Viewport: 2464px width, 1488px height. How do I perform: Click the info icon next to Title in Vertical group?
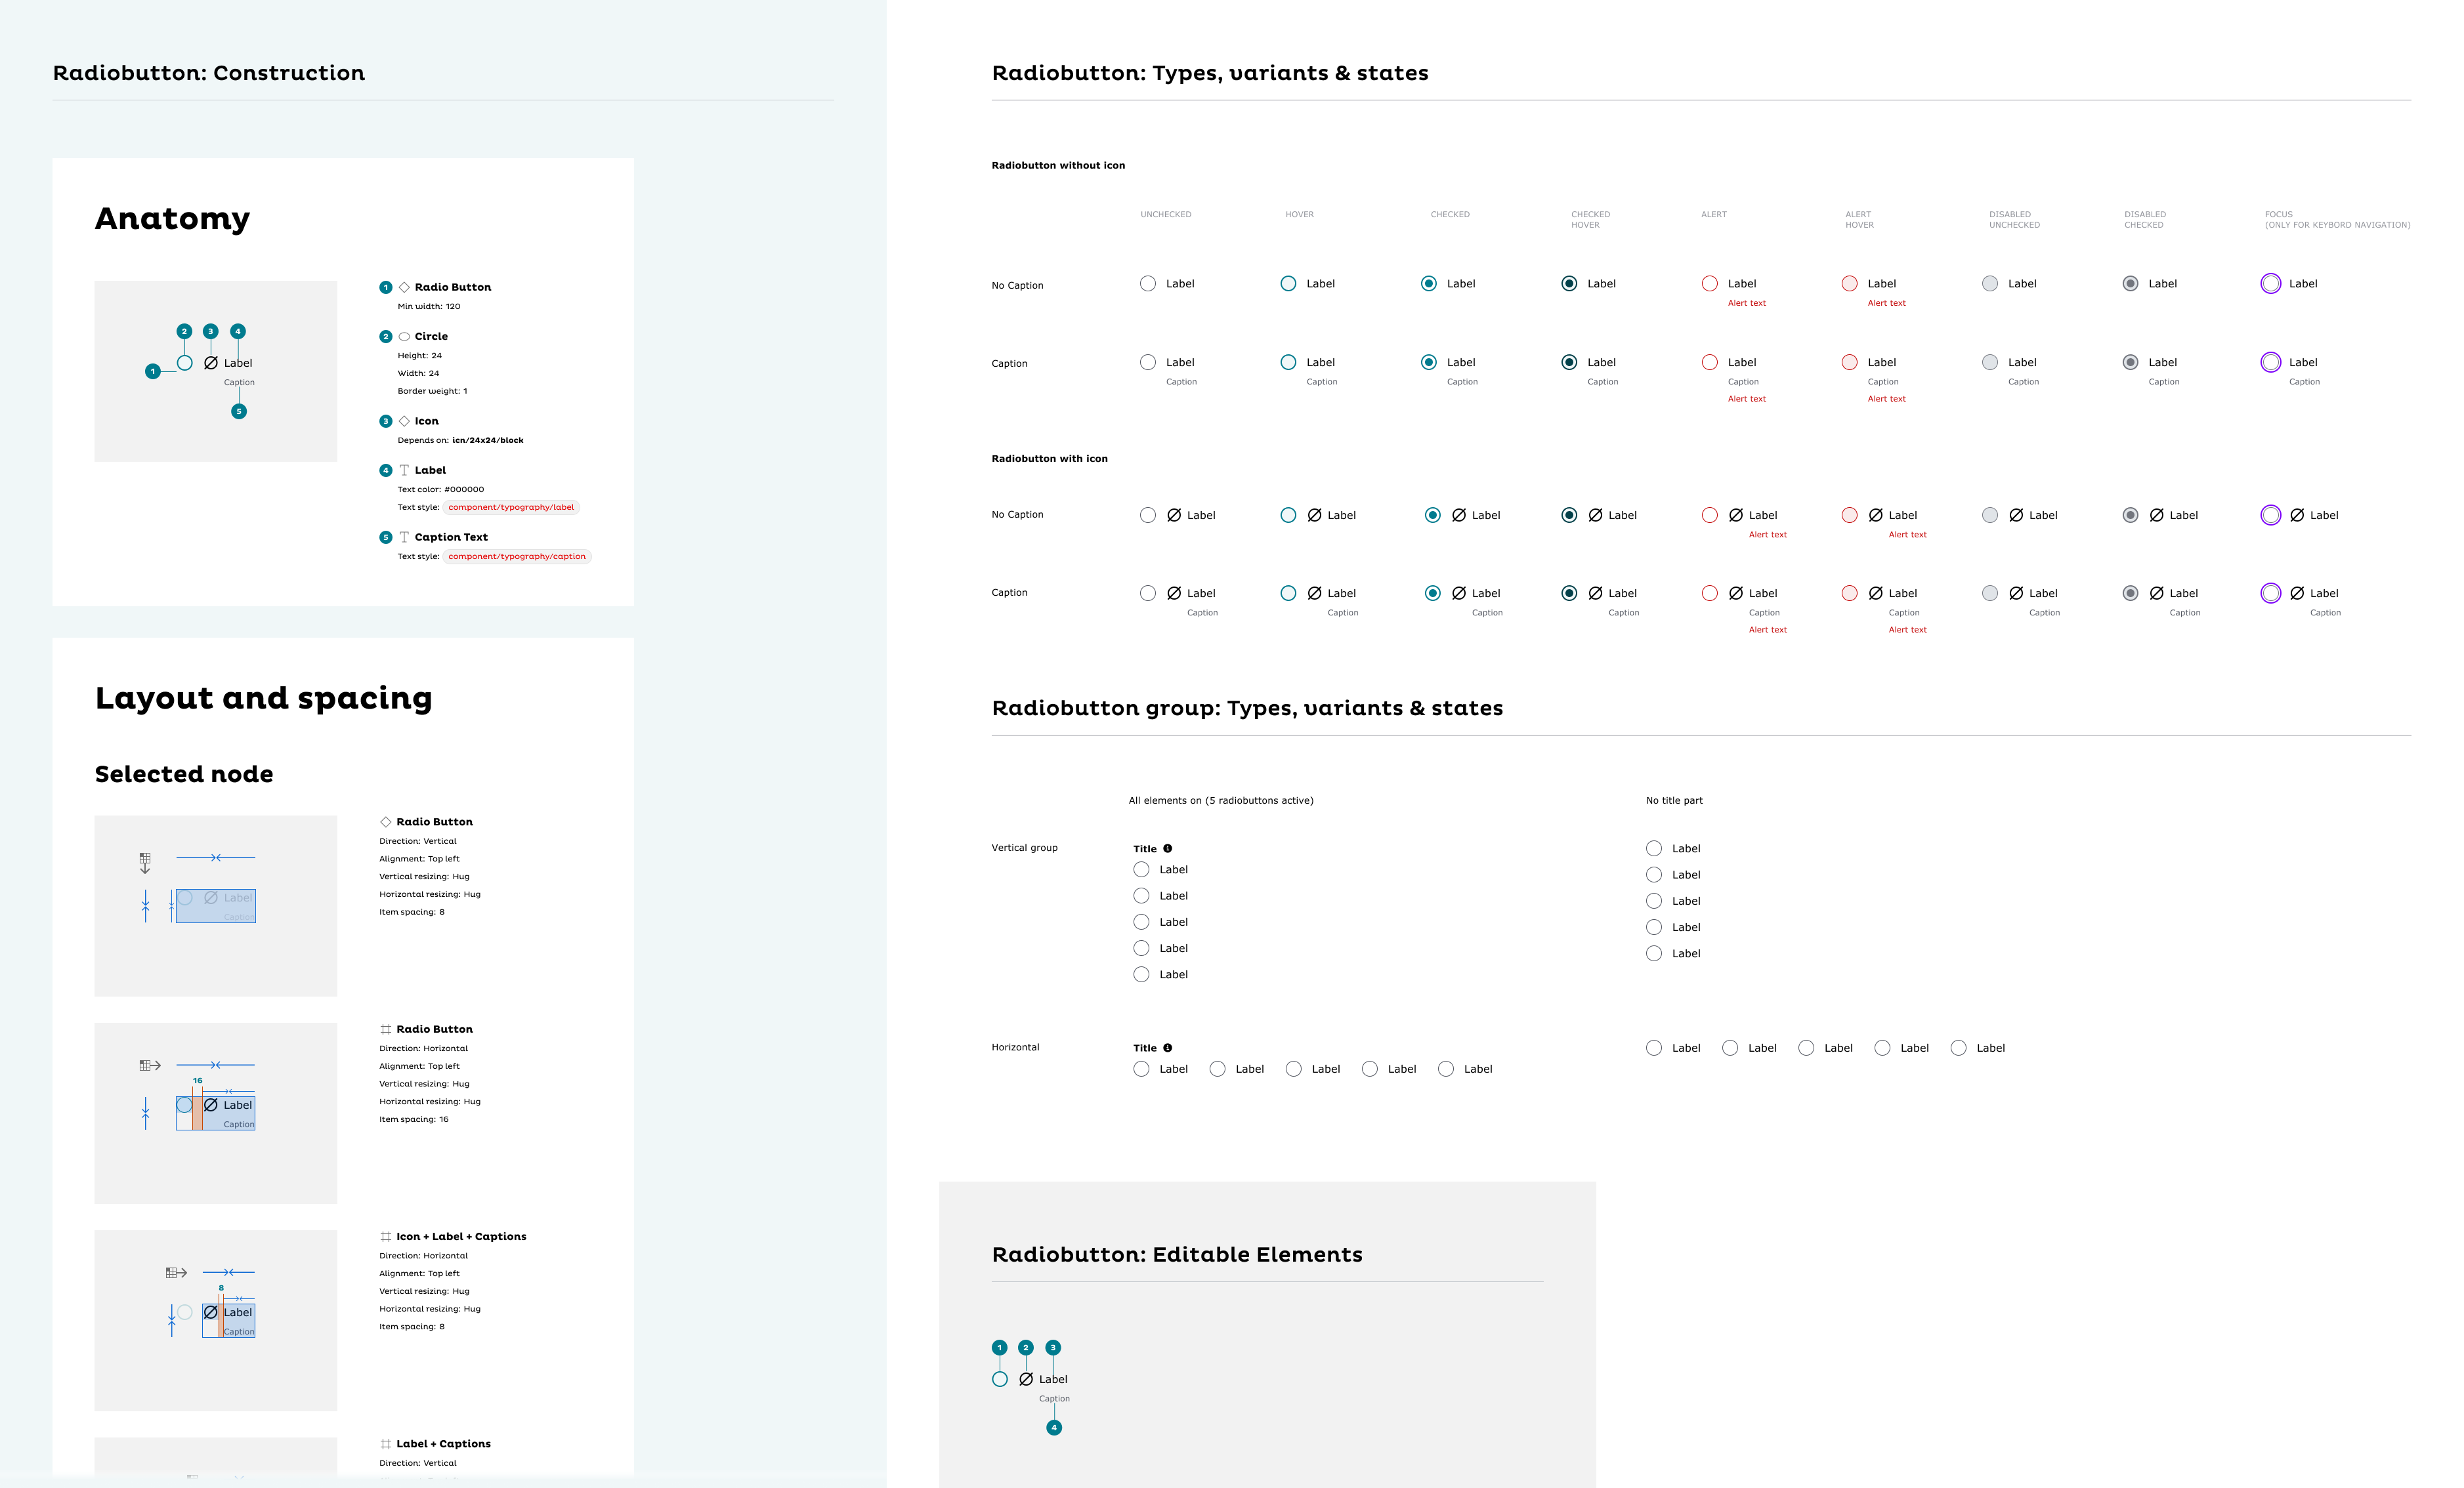(x=1167, y=848)
